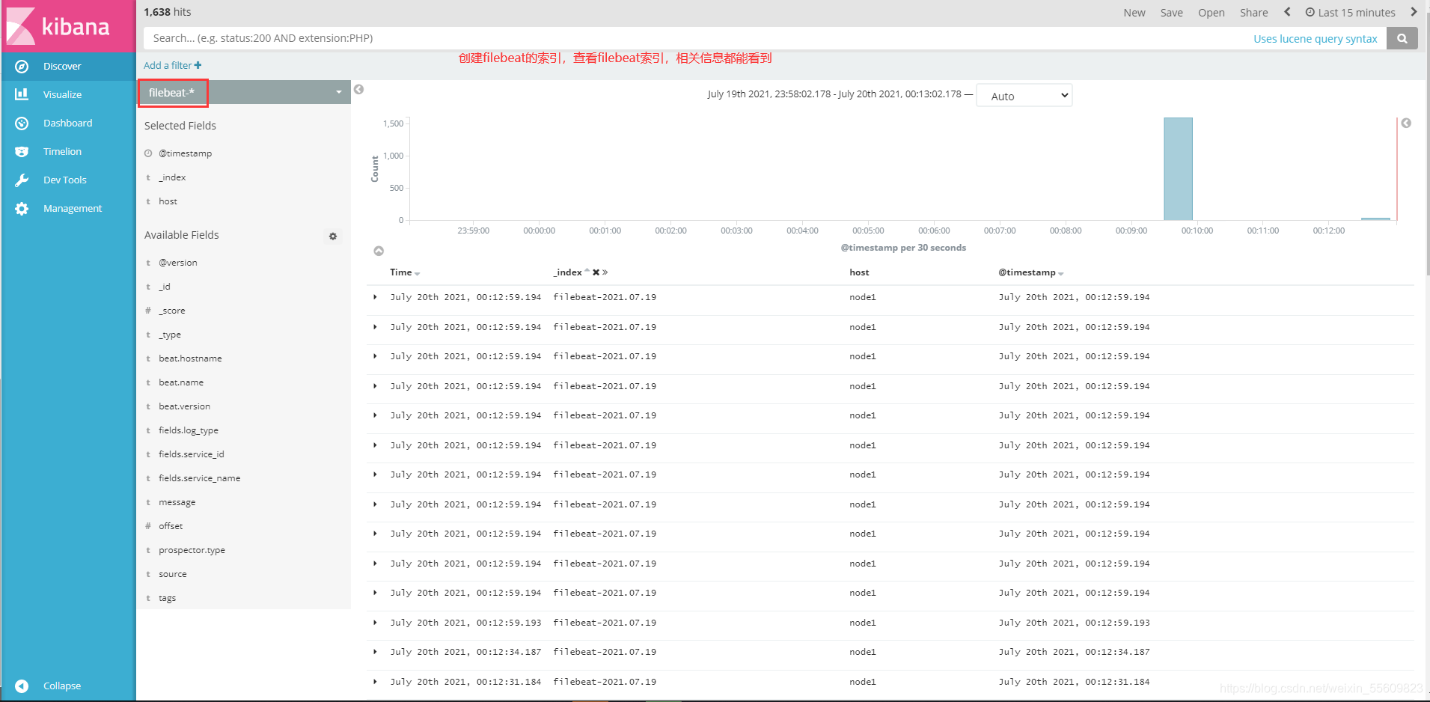
Task: Expand row with timestamp 00:12:34.187
Action: pyautogui.click(x=375, y=652)
